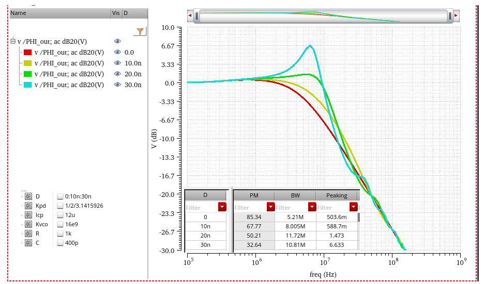Click the right red arrow on zoom bar

click(456, 15)
